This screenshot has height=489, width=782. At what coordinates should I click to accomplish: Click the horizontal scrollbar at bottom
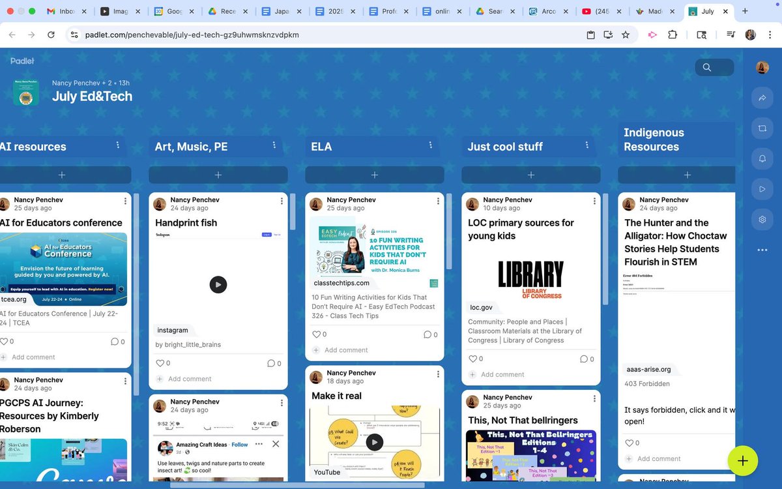pyautogui.click(x=297, y=484)
